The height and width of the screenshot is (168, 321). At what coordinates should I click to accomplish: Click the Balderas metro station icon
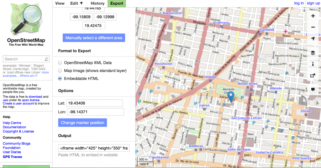196,150
